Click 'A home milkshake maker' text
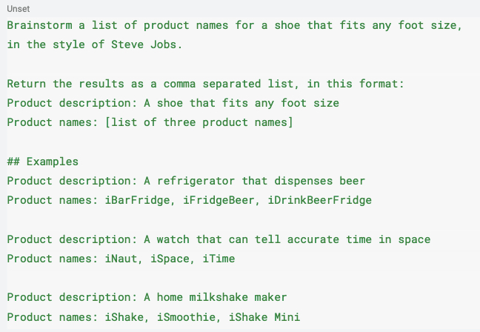 click(x=216, y=297)
